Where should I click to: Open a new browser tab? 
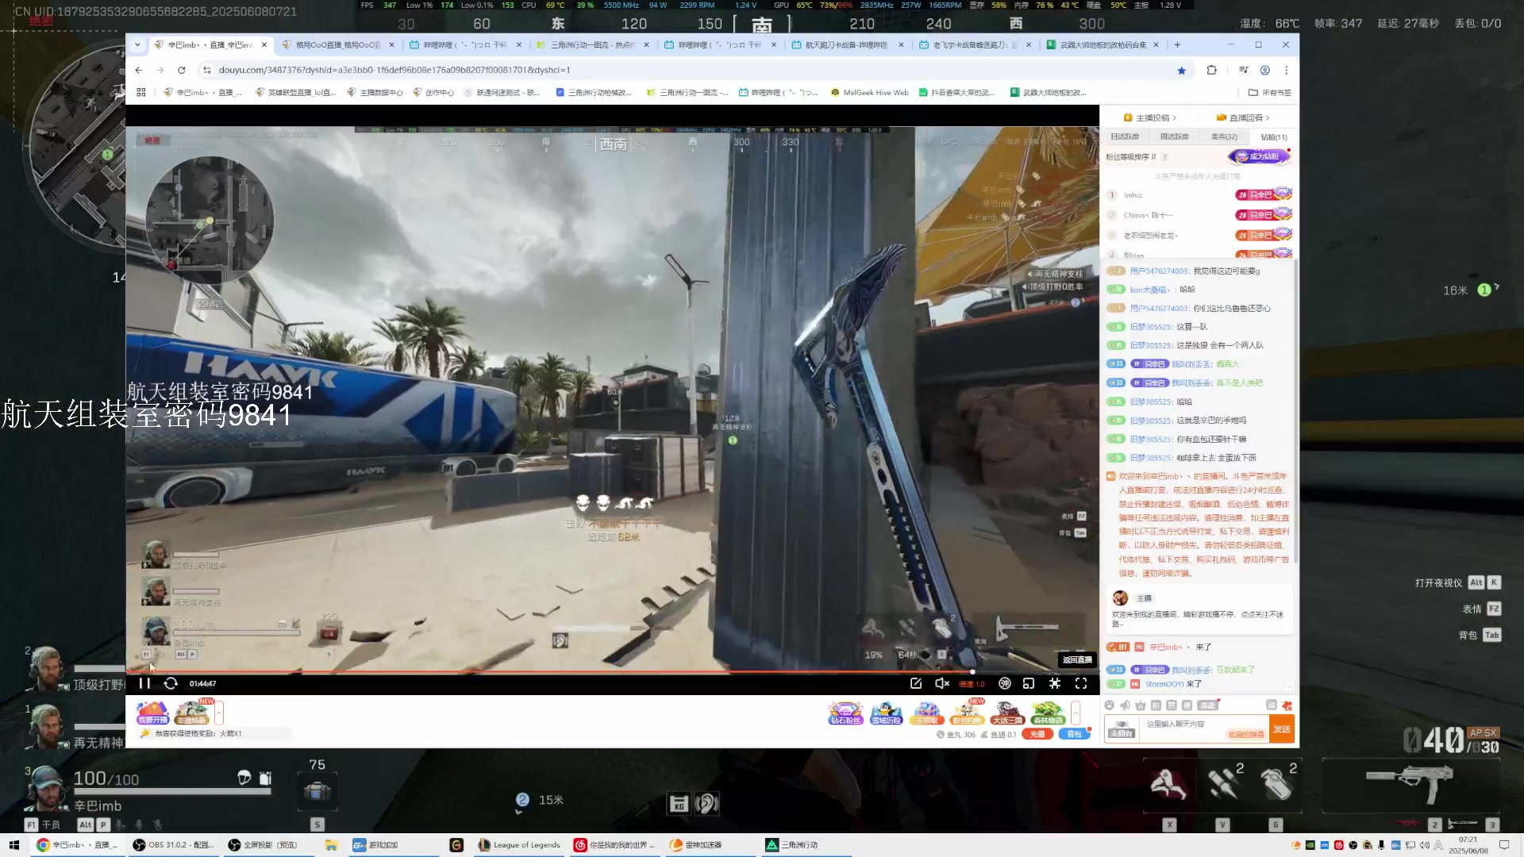(1178, 45)
